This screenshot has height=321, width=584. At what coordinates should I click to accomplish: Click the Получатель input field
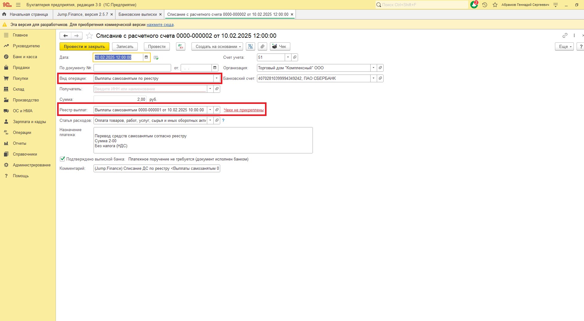(x=150, y=89)
